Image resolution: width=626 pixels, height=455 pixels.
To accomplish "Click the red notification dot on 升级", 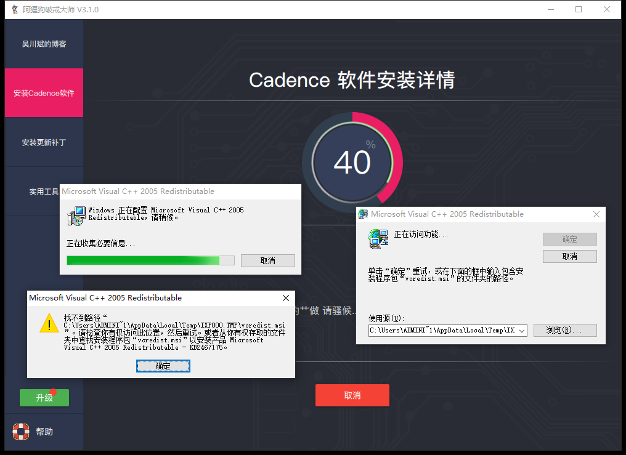I will tap(53, 392).
